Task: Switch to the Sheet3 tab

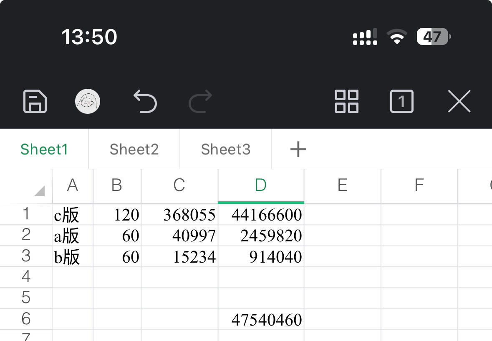Action: 226,149
